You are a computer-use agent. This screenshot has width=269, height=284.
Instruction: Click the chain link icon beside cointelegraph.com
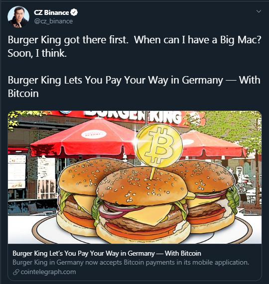pos(16,272)
